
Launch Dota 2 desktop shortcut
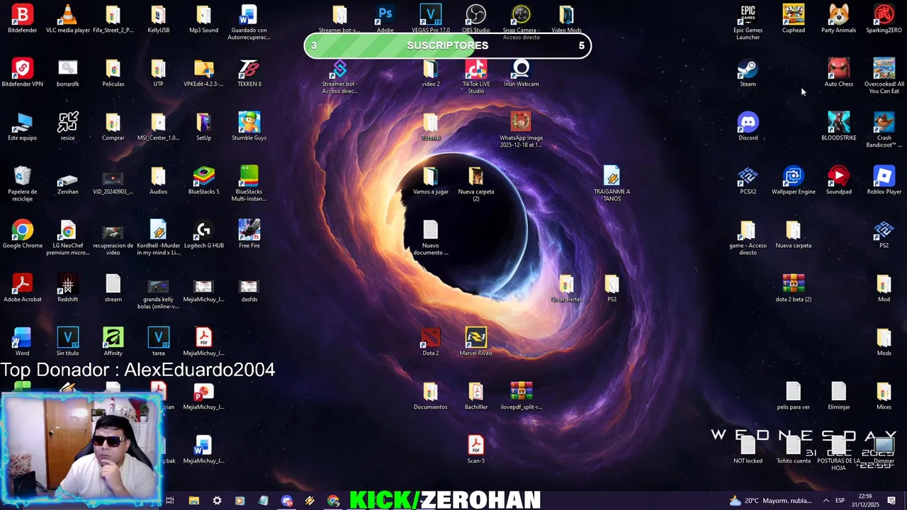point(431,342)
